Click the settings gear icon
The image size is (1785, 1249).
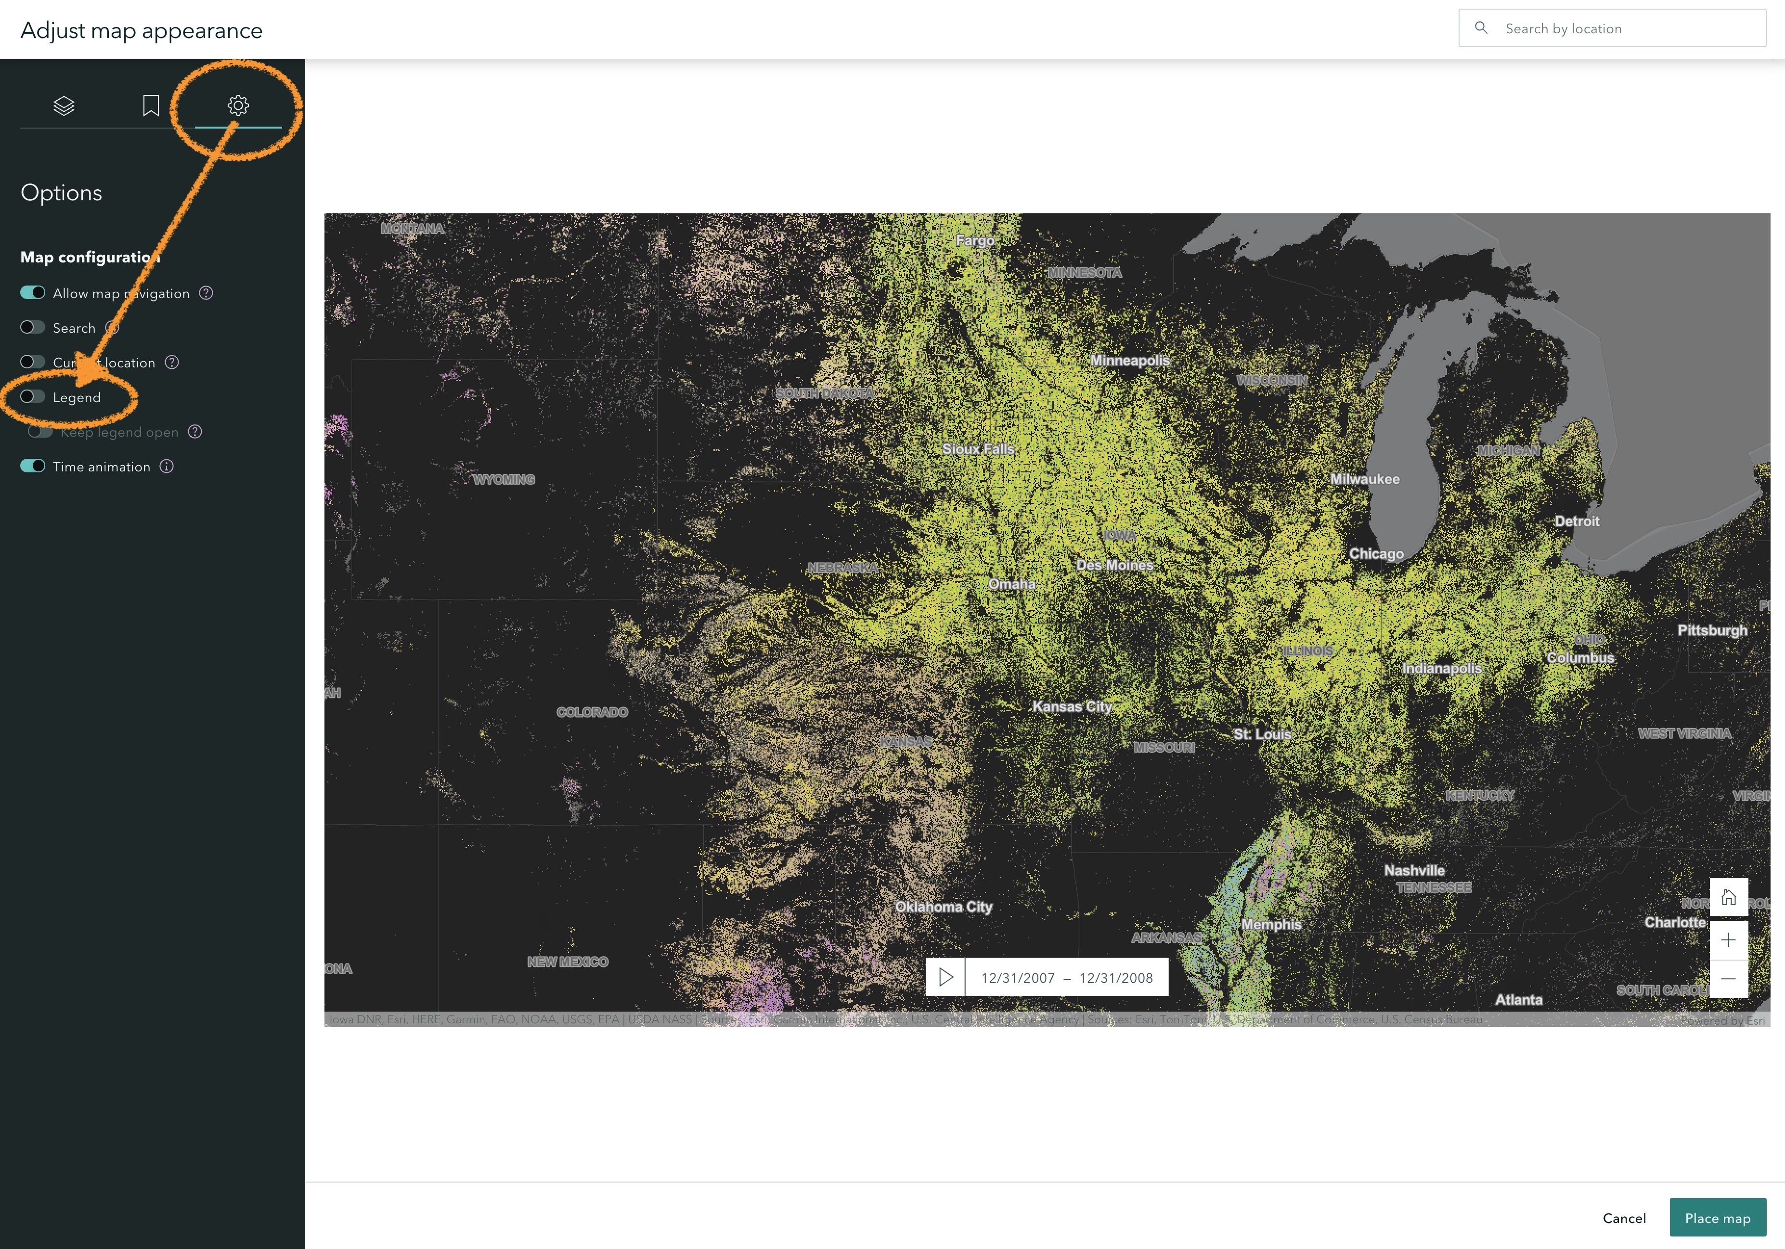point(238,105)
